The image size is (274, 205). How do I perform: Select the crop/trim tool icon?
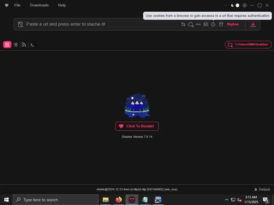[183, 24]
